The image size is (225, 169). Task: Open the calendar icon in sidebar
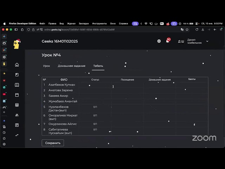coord(17,95)
